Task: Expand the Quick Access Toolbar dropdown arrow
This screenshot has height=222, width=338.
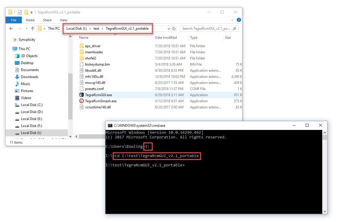Action: pyautogui.click(x=31, y=13)
